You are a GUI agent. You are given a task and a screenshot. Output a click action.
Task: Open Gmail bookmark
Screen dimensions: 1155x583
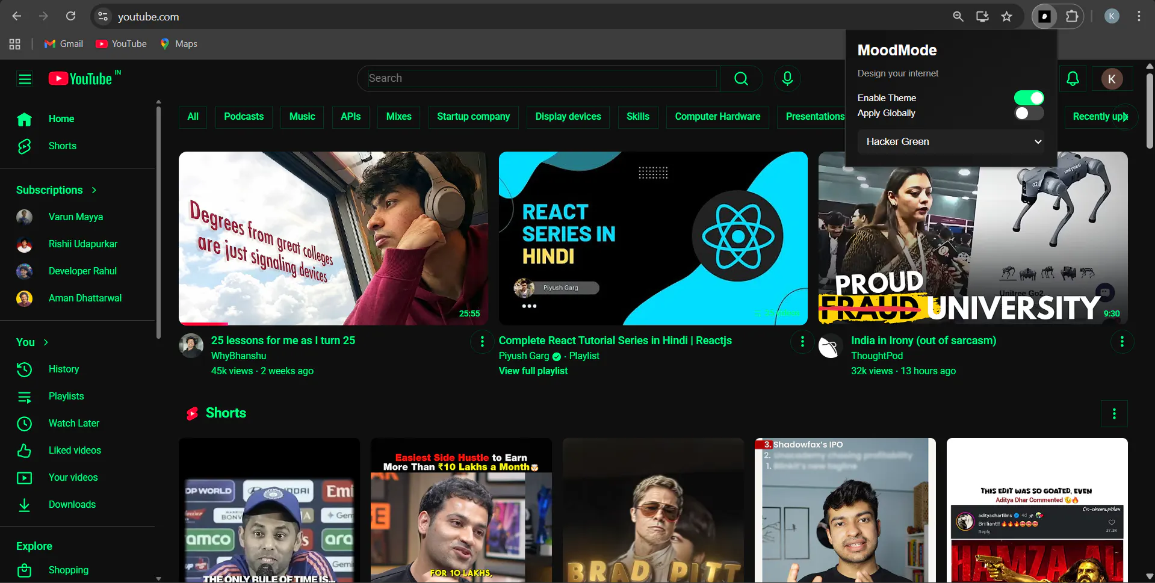click(64, 44)
